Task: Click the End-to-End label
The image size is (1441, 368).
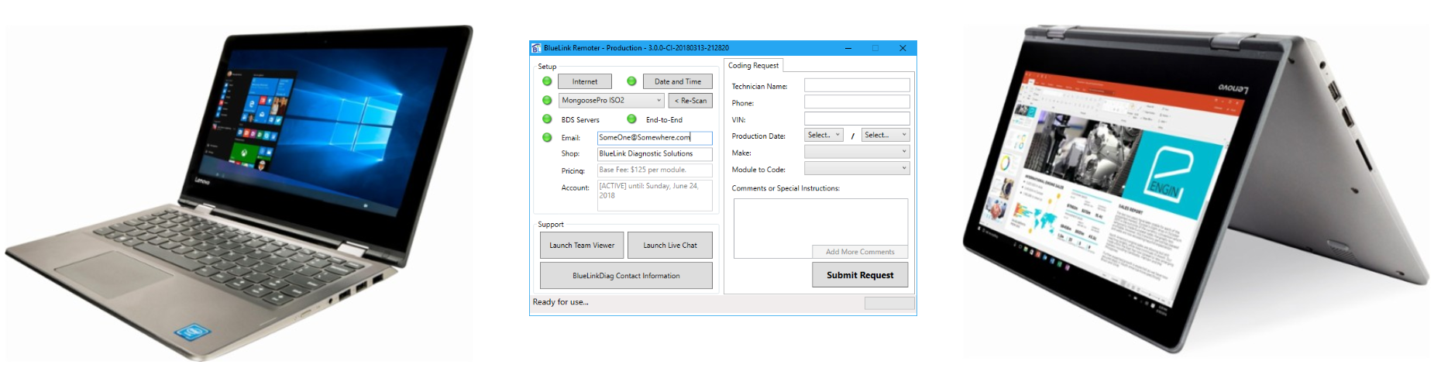Action: (x=664, y=120)
